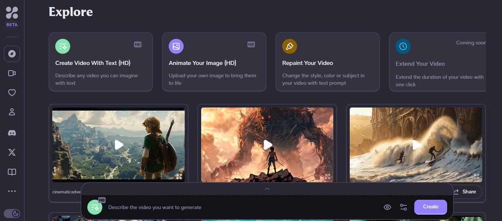Open the book/documentation icon in sidebar
This screenshot has width=502, height=221.
12,172
